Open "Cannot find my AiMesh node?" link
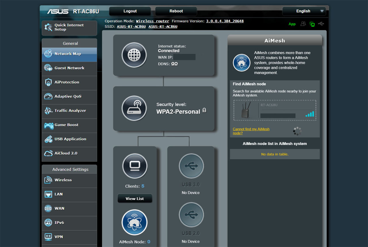 point(251,131)
